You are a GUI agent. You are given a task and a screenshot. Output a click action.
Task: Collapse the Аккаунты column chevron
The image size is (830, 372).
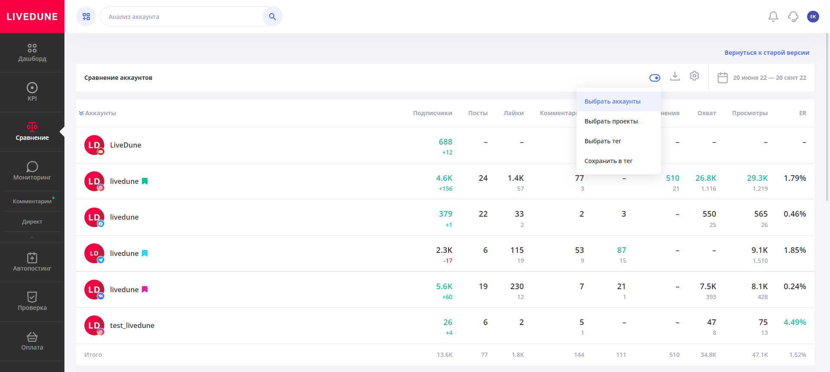coord(81,113)
